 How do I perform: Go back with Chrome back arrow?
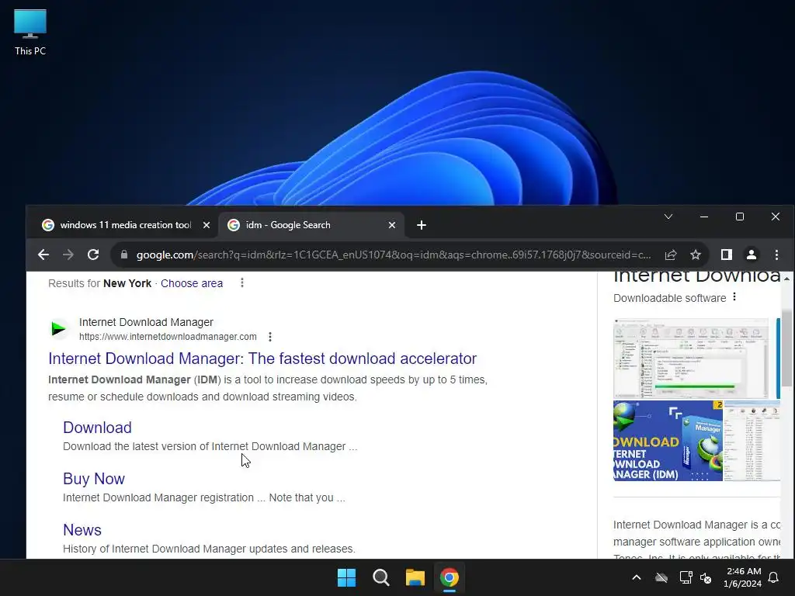[43, 255]
